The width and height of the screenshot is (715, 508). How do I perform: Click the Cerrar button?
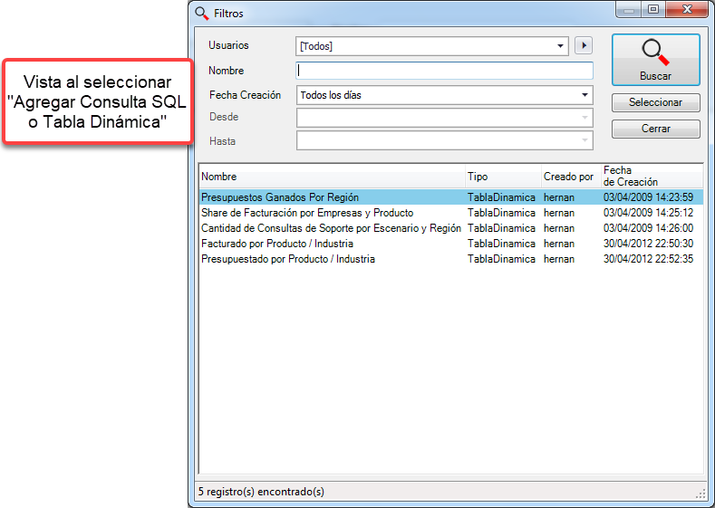pyautogui.click(x=655, y=129)
